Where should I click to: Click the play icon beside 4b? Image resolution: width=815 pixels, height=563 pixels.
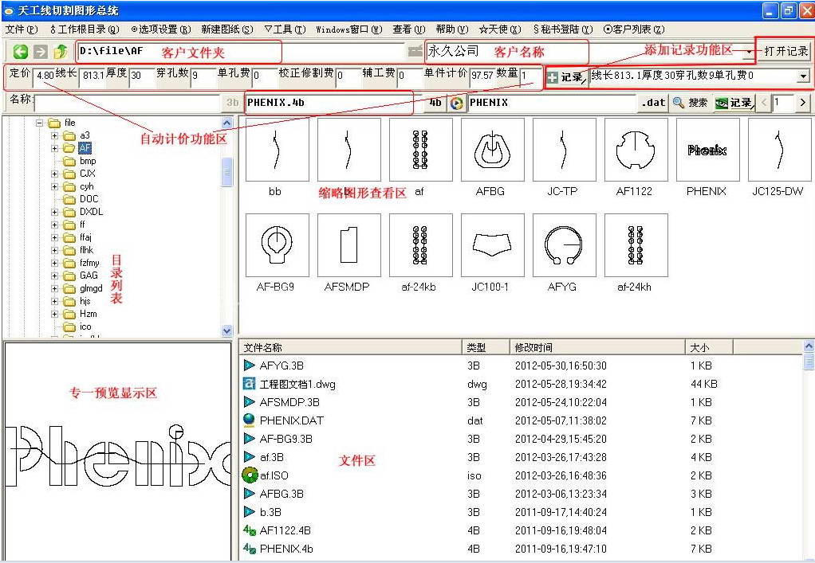pyautogui.click(x=456, y=103)
